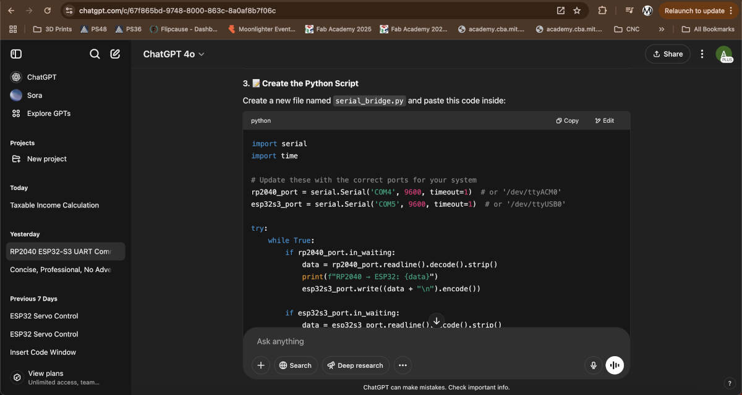Open Sora from the sidebar
This screenshot has width=742, height=395.
pos(65,96)
